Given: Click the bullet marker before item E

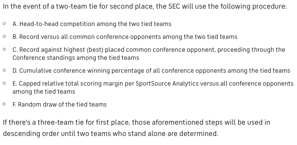Looking at the screenshot, I should point(4,84).
